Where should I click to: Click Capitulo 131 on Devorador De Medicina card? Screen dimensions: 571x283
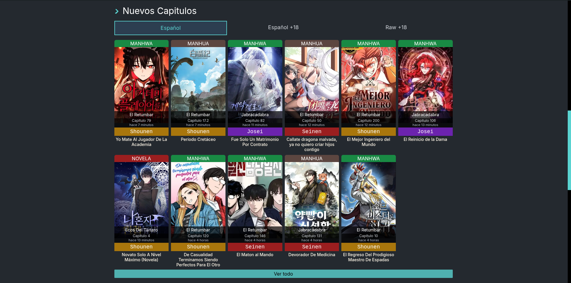point(312,236)
